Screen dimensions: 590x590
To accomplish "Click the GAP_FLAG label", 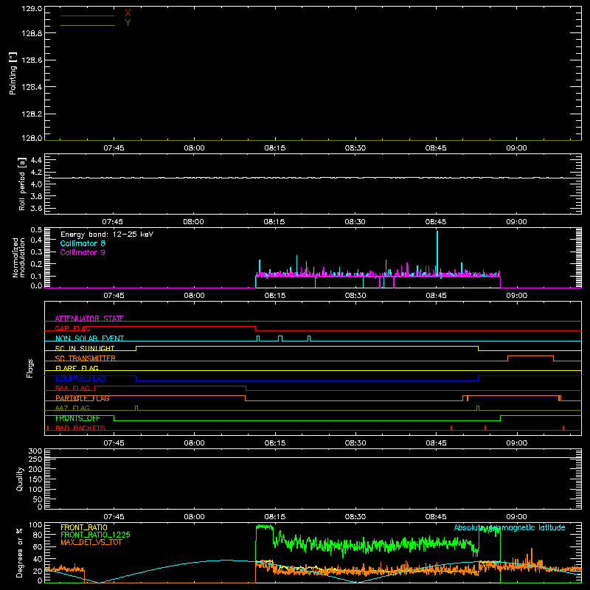I will click(72, 328).
